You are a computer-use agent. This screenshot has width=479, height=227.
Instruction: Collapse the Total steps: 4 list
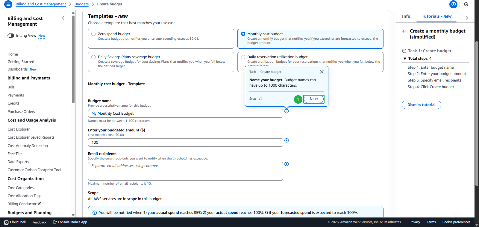405,59
